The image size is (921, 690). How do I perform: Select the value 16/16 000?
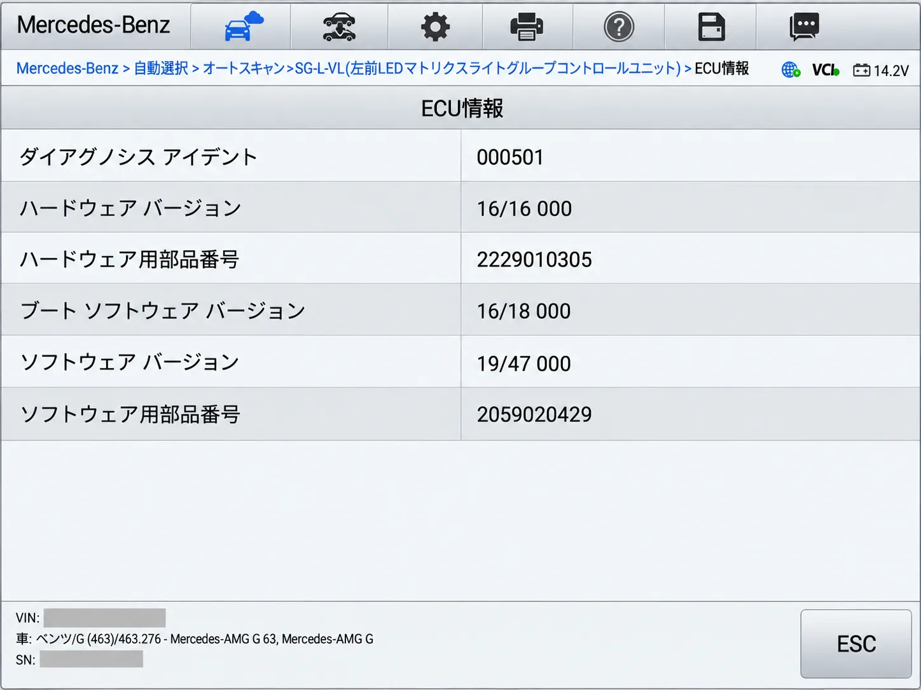524,208
